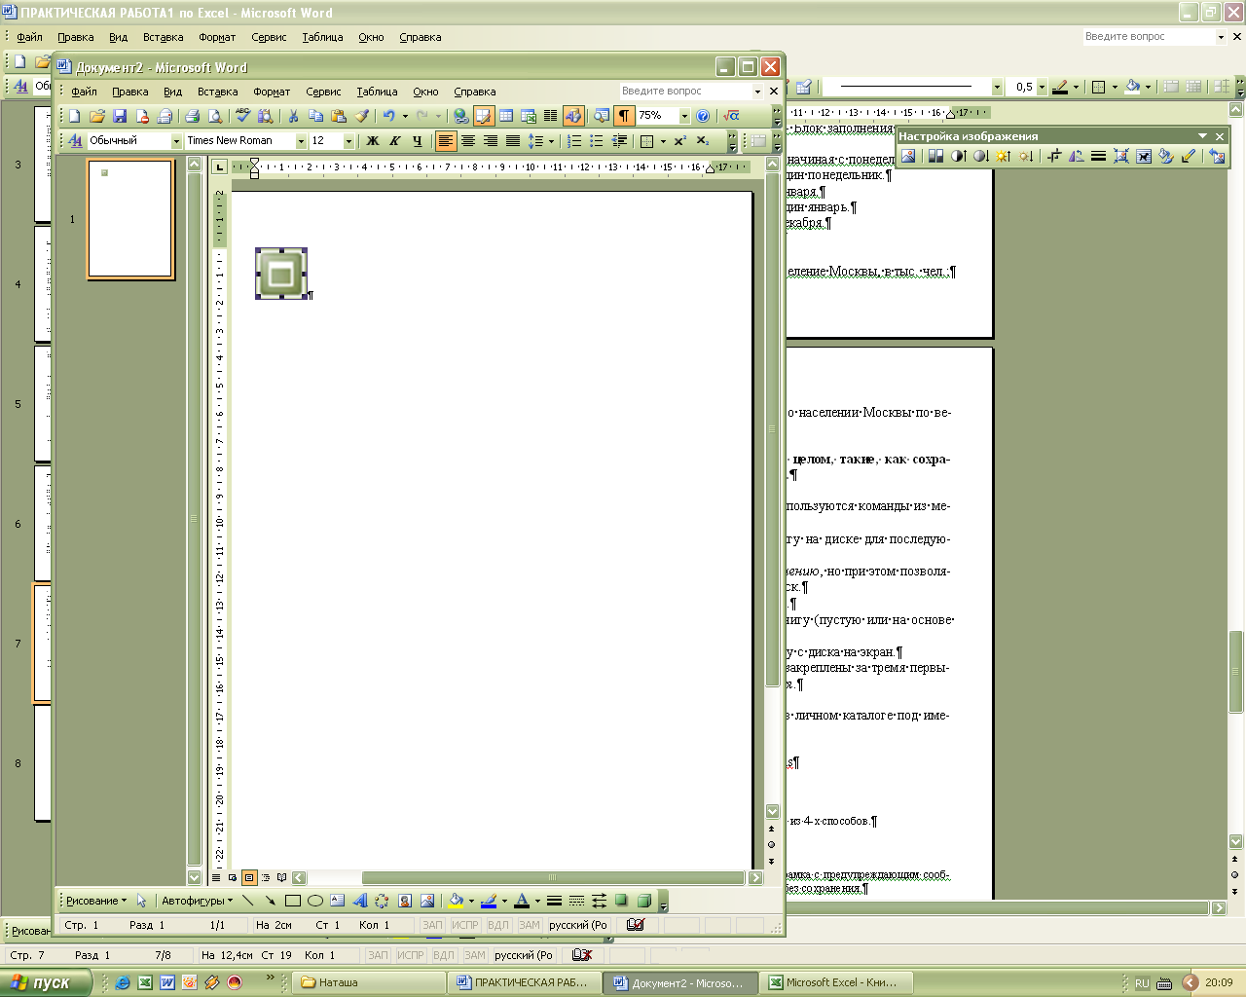Image resolution: width=1246 pixels, height=997 pixels.
Task: Click the Windows пуск Start button
Action: [46, 982]
